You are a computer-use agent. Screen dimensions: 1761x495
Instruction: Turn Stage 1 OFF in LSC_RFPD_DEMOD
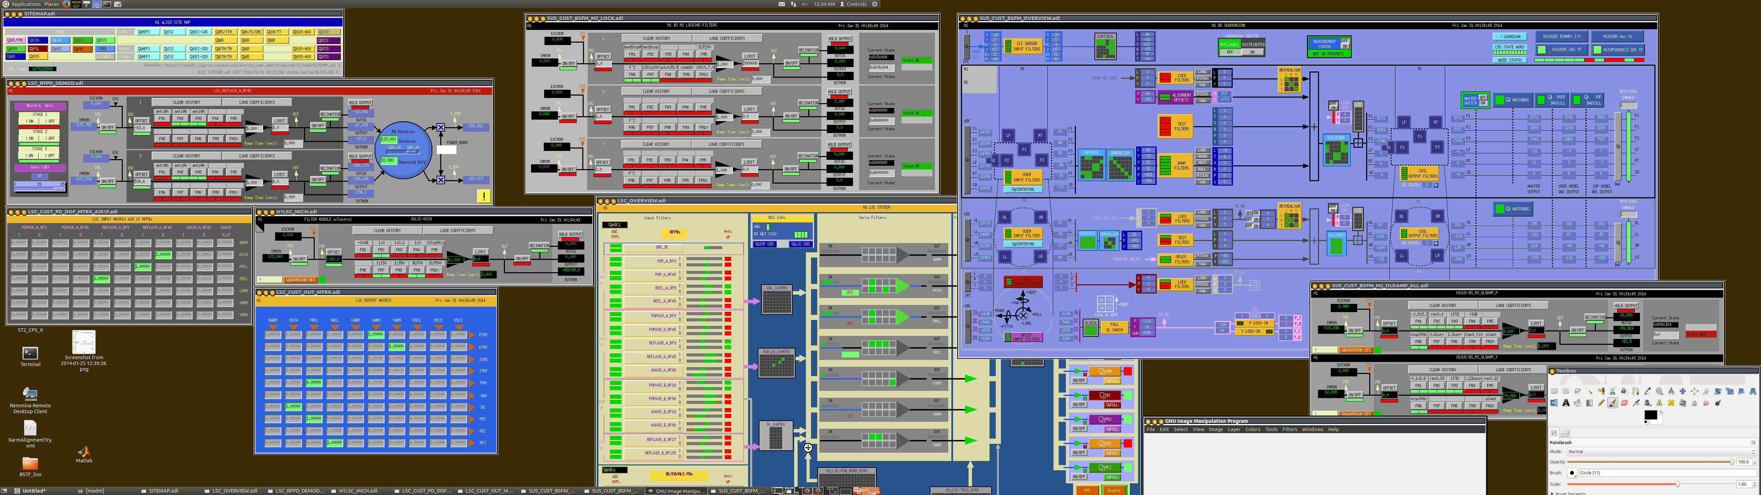click(x=49, y=121)
